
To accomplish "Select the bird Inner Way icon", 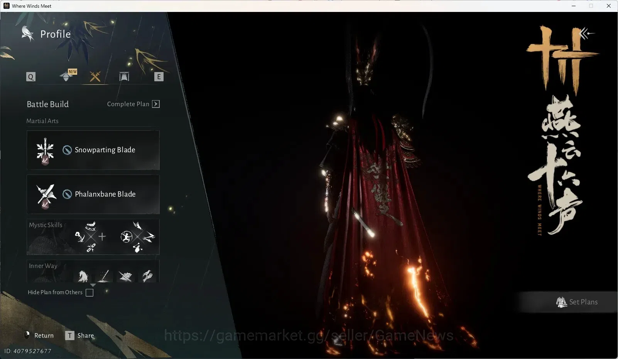I will click(147, 275).
